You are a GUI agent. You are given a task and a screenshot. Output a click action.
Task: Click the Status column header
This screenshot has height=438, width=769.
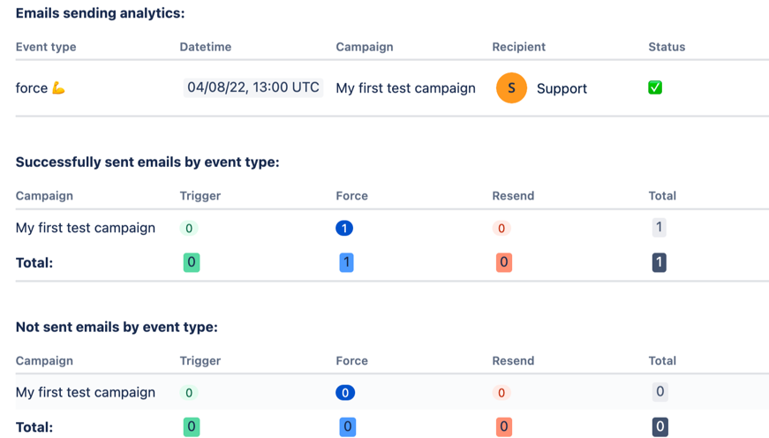(x=667, y=47)
